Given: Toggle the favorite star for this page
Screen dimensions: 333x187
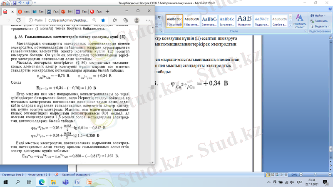Looking at the screenshot, I should pos(102,20).
